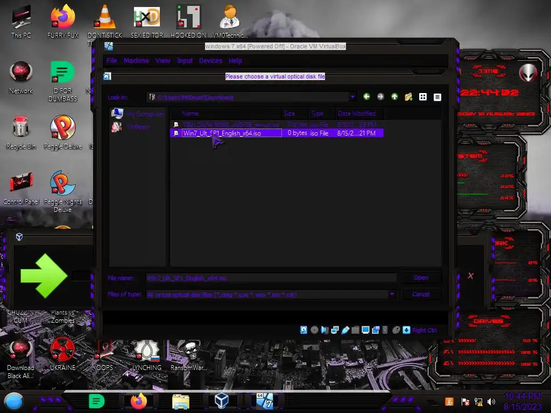The width and height of the screenshot is (551, 413).
Task: Open Peggle Nights Deluxe desktop icon
Action: pos(63,192)
